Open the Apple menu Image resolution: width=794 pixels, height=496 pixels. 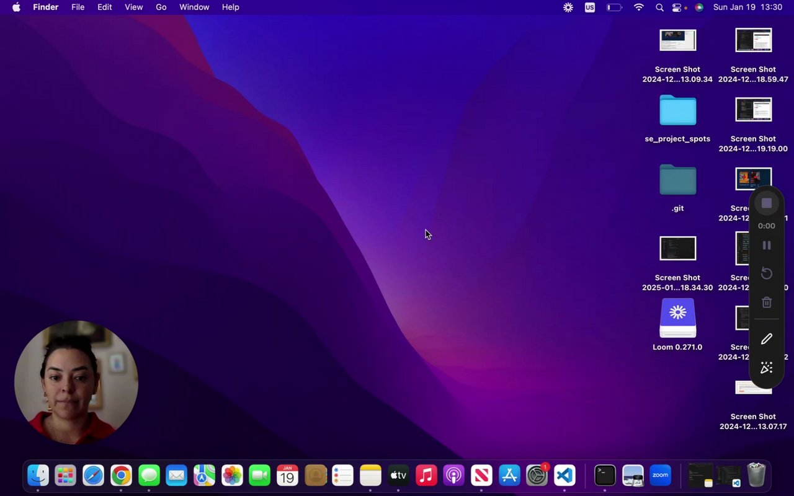click(16, 7)
